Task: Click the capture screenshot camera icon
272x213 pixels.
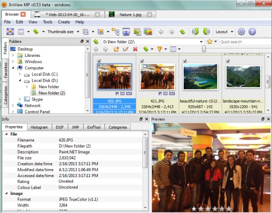Action: coord(126,32)
